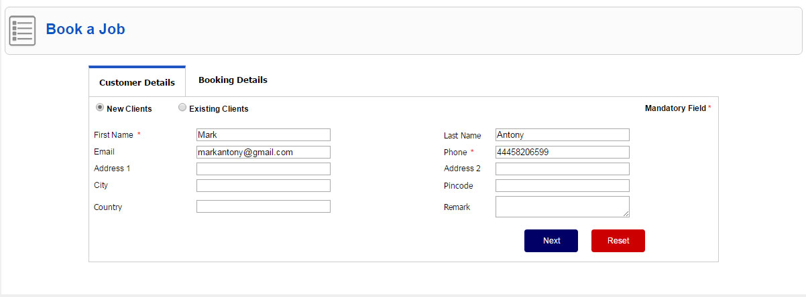The height and width of the screenshot is (297, 806).
Task: Focus the City input field
Action: coord(264,185)
